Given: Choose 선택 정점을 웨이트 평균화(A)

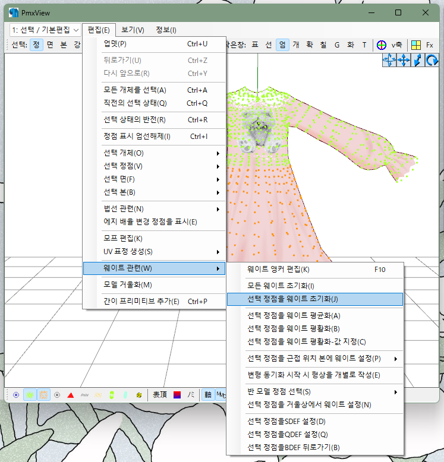Looking at the screenshot, I should [294, 315].
